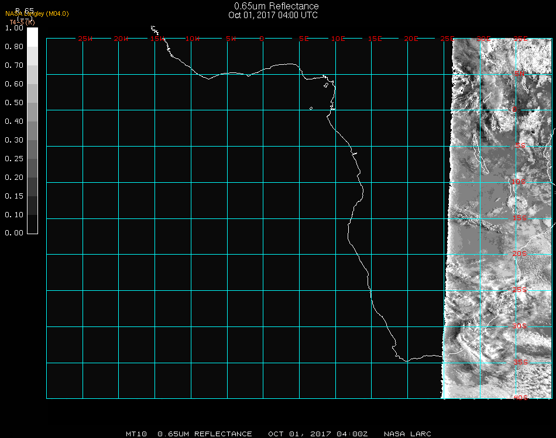Click the MT10 footer text

[x=136, y=434]
